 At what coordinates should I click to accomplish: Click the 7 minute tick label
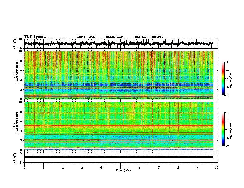(x=159, y=168)
